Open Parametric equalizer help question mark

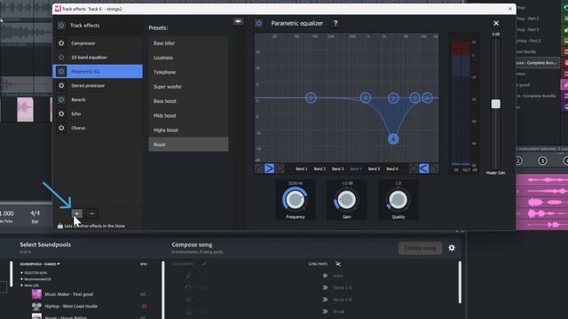click(335, 23)
